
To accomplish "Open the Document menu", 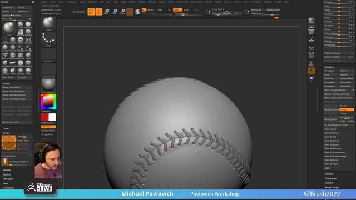I will pos(72,2).
